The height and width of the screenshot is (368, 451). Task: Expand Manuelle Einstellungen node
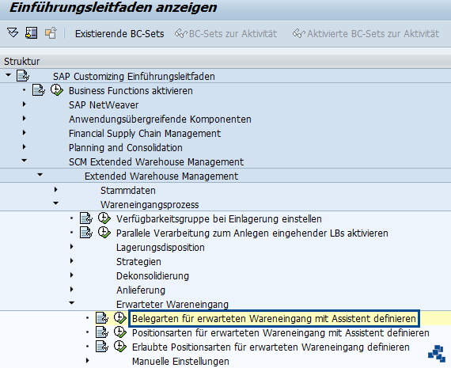pos(88,361)
